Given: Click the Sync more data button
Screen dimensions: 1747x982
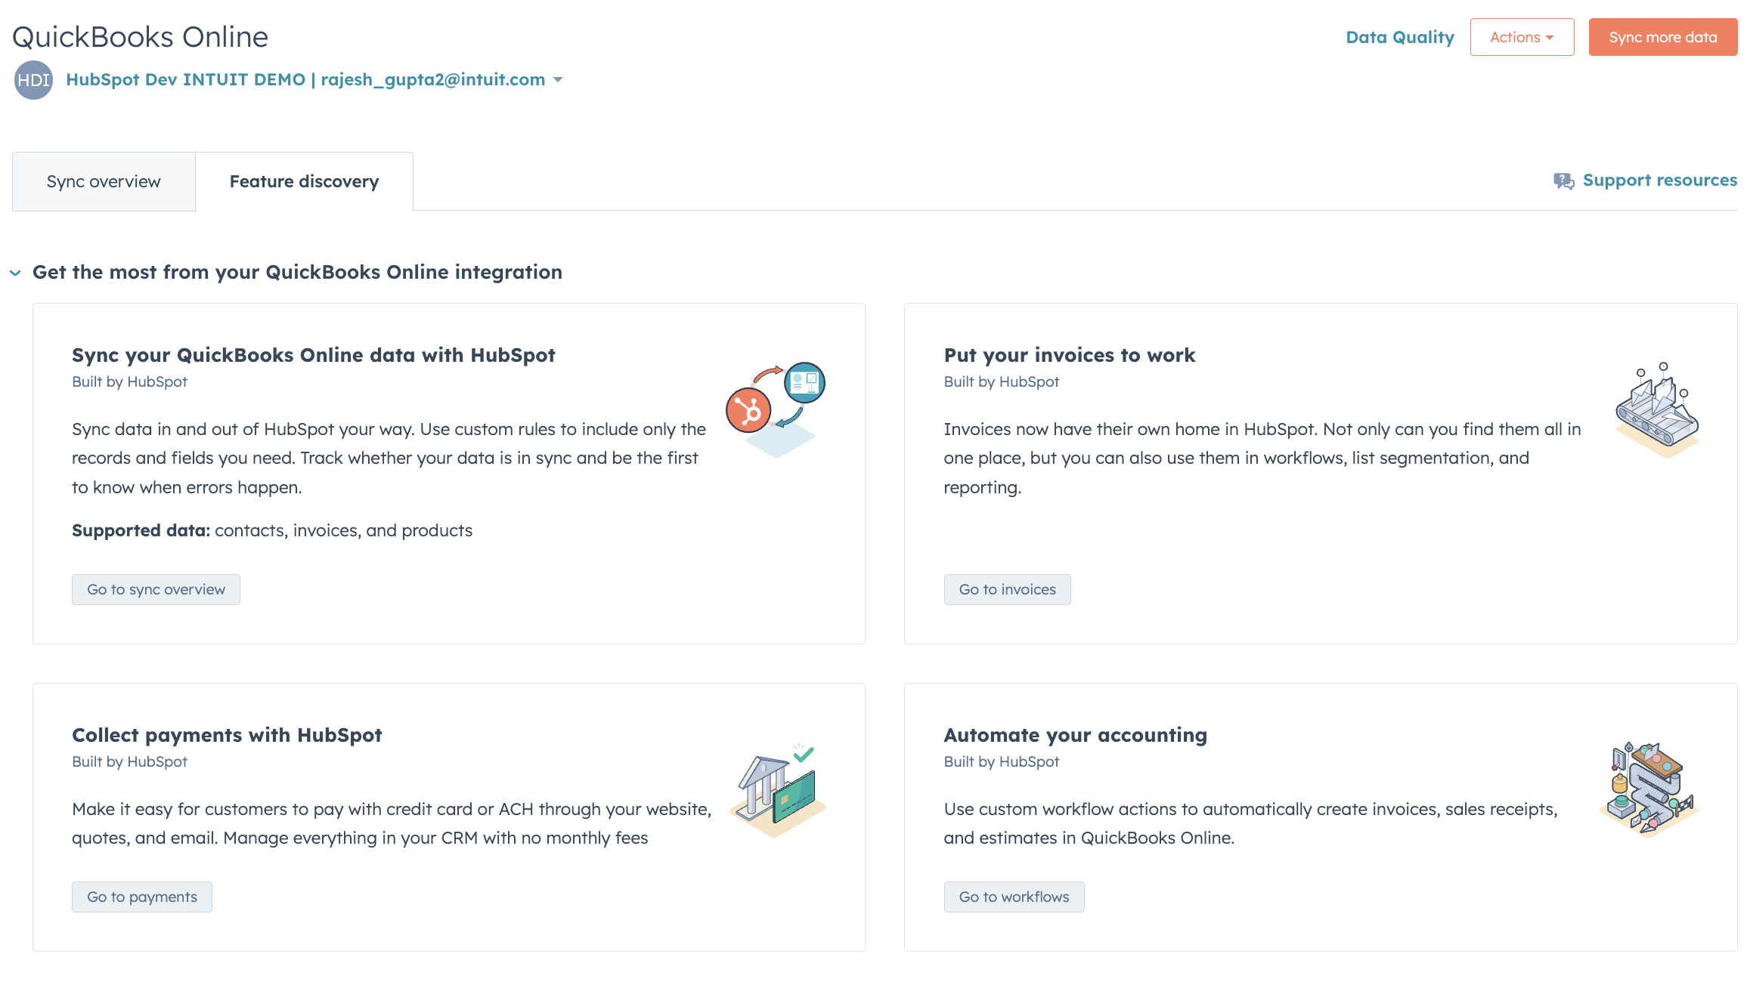Looking at the screenshot, I should [x=1663, y=36].
